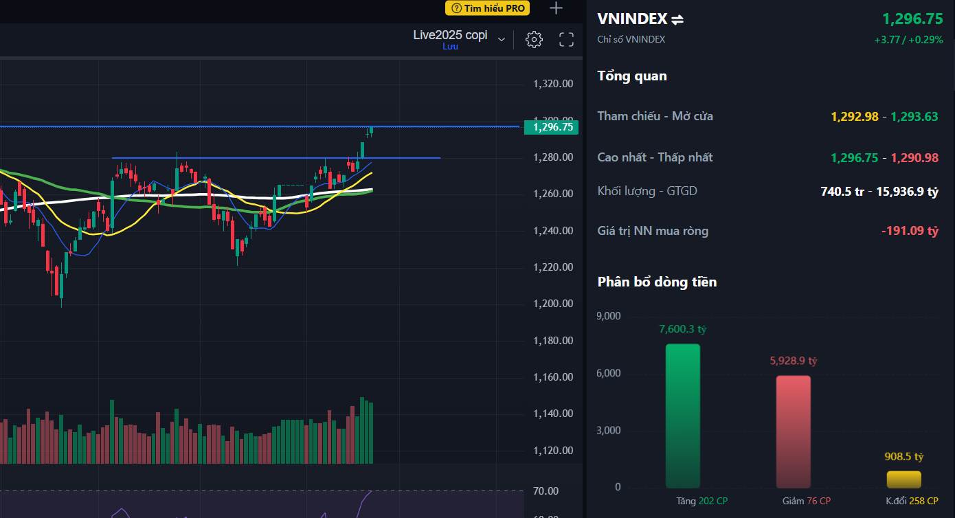
Task: Click the latest green candlestick
Action: click(371, 130)
